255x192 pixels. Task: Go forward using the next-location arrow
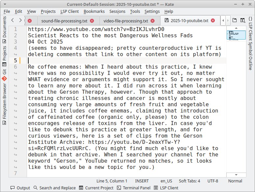(x=20, y=20)
